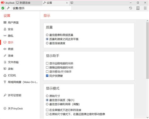Select 最佳图像和音频质量 radio option
The height and width of the screenshot is (119, 149).
point(59,35)
